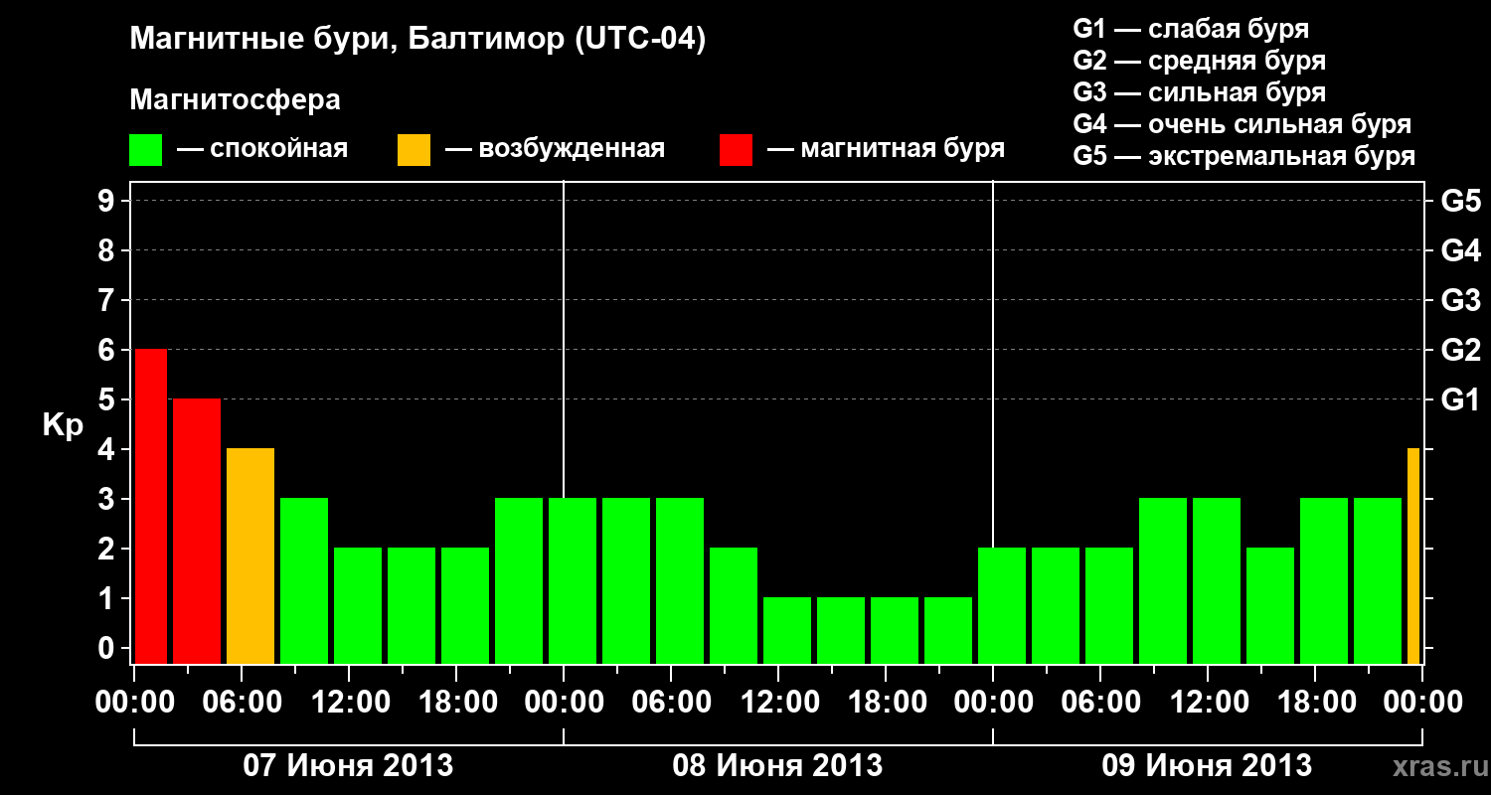Select the red Kp 6 storm bar
1491x795 pixels.
pyautogui.click(x=151, y=507)
